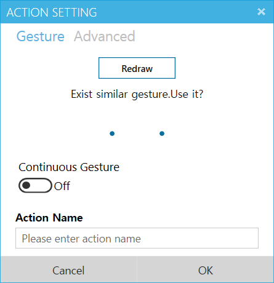Click the Redraw button
Image resolution: width=274 pixels, height=283 pixels.
coord(137,68)
